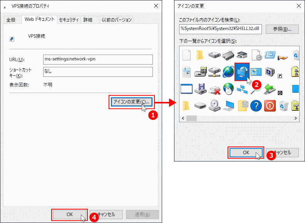Select the empty window frame icon
Image resolution: width=305 pixels, height=223 pixels.
tap(186, 89)
